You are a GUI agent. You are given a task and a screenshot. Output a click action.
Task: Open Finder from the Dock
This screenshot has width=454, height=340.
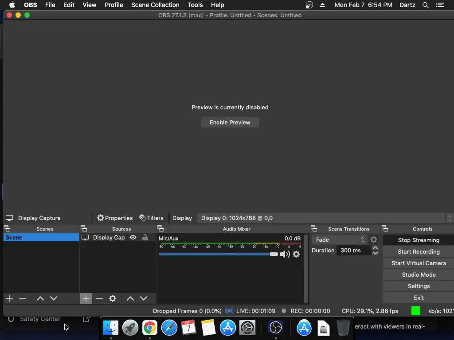(x=110, y=328)
